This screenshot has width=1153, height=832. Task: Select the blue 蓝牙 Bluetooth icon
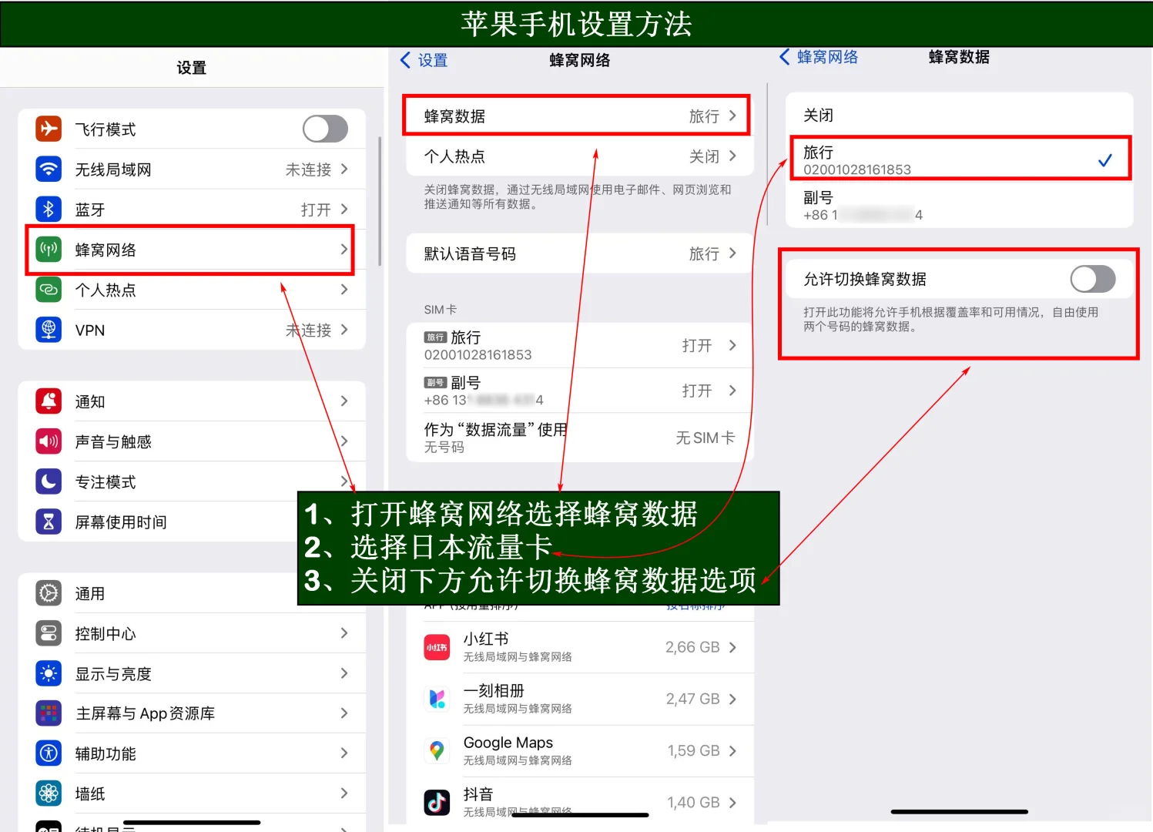tap(48, 209)
